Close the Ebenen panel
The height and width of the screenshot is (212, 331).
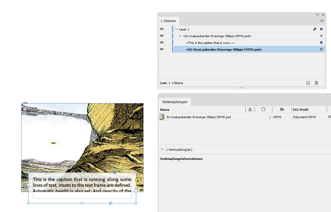coord(323,15)
